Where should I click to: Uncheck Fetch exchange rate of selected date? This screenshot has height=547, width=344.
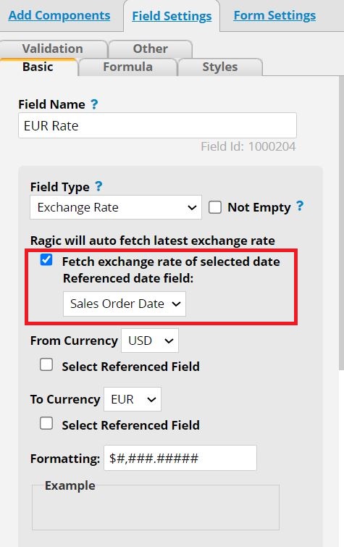click(46, 260)
